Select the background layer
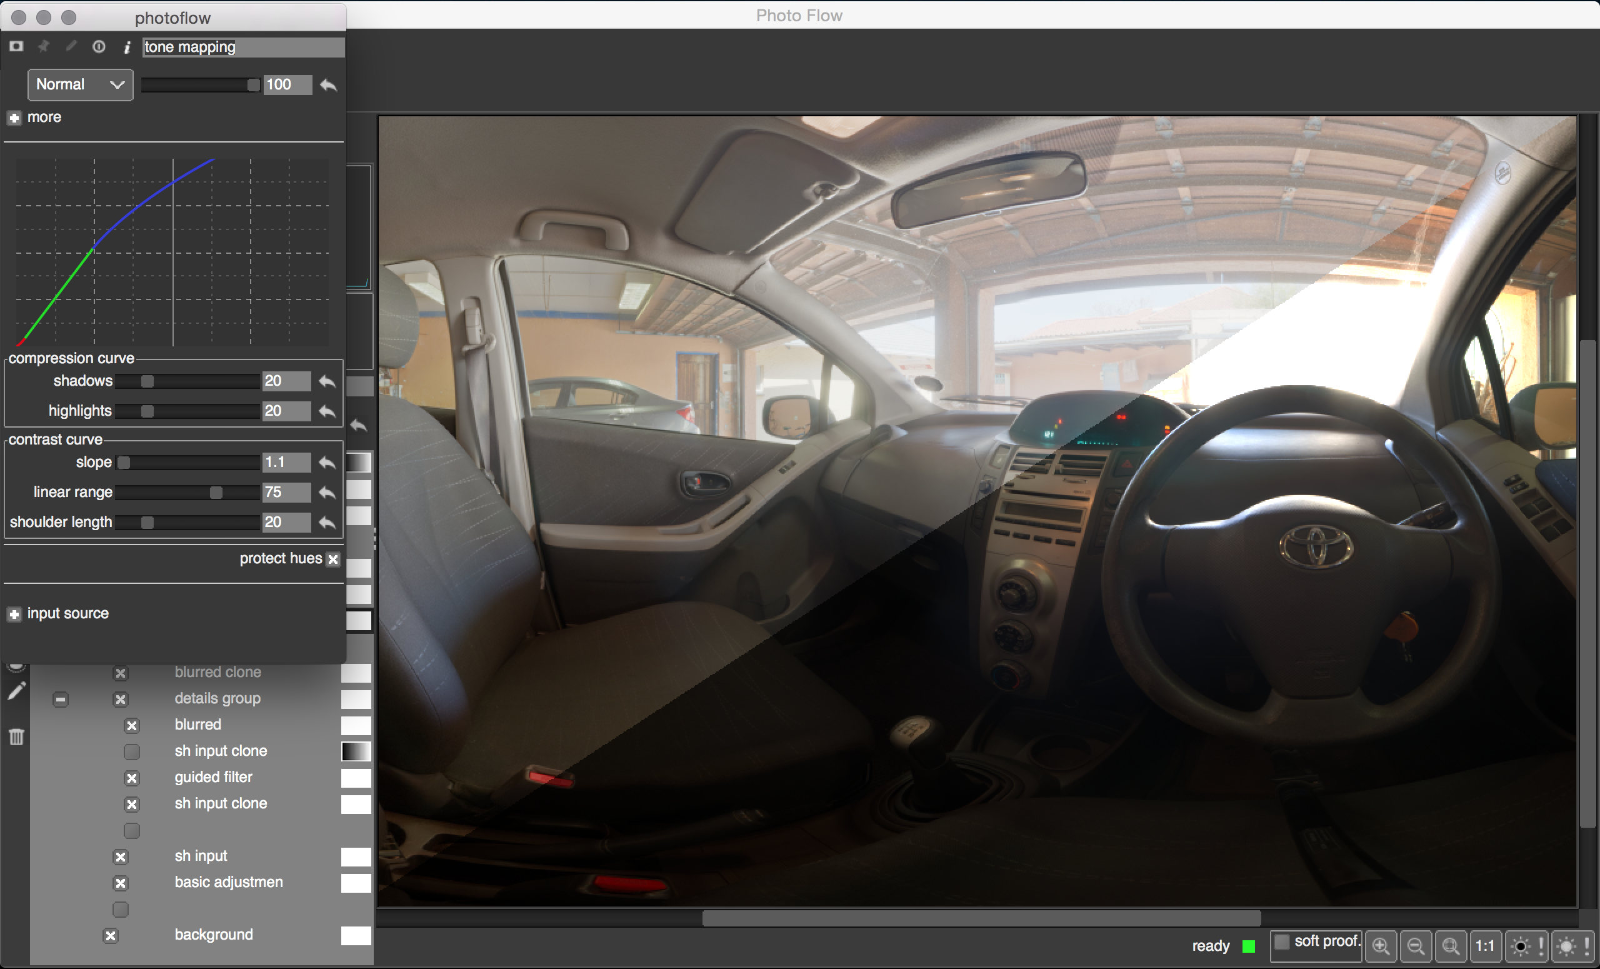Viewport: 1600px width, 969px height. [x=214, y=935]
